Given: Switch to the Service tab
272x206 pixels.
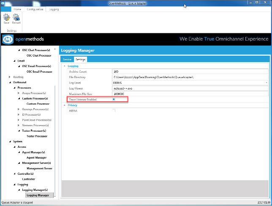Looking at the screenshot, I should tap(67, 59).
